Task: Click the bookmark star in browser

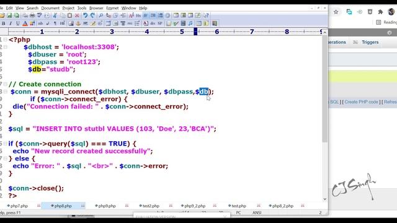Action: tap(336, 12)
